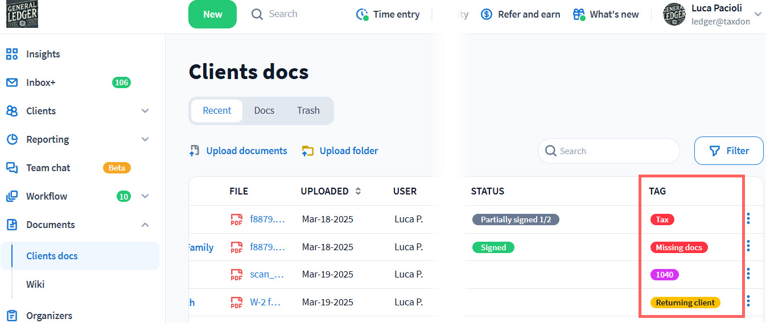Collapse the Documents section chevron
The image size is (766, 323).
click(145, 225)
